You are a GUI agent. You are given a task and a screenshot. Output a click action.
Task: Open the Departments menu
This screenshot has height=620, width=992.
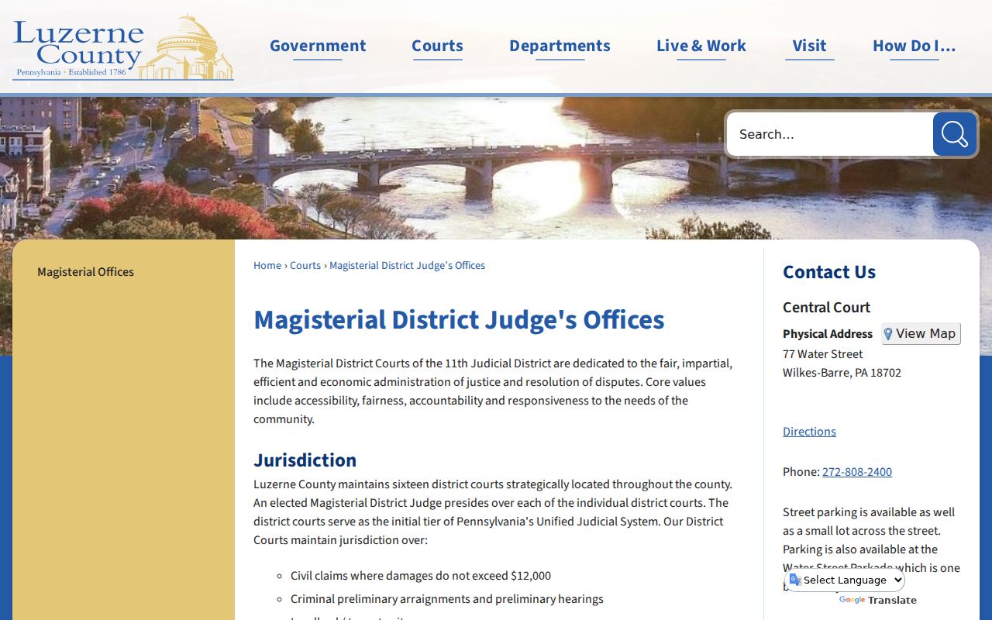(560, 46)
